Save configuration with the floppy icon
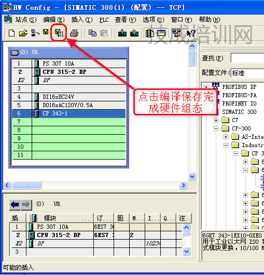The width and height of the screenshot is (264, 275). pyautogui.click(x=46, y=32)
